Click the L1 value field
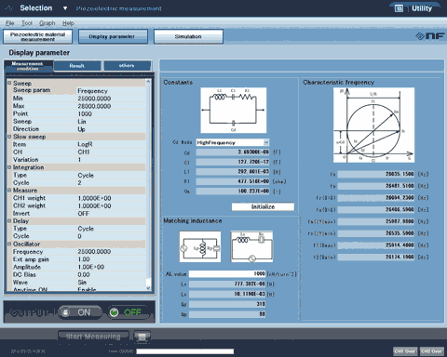Image resolution: width=447 pixels, height=357 pixels. point(233,172)
